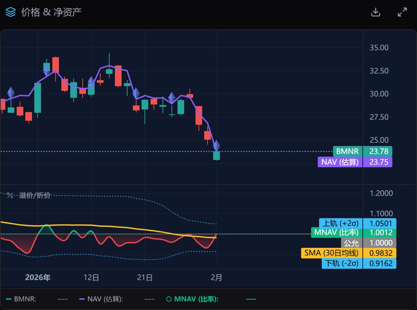This screenshot has width=417, height=310.
Task: Click the SMA (30日均线) tag
Action: click(x=349, y=253)
